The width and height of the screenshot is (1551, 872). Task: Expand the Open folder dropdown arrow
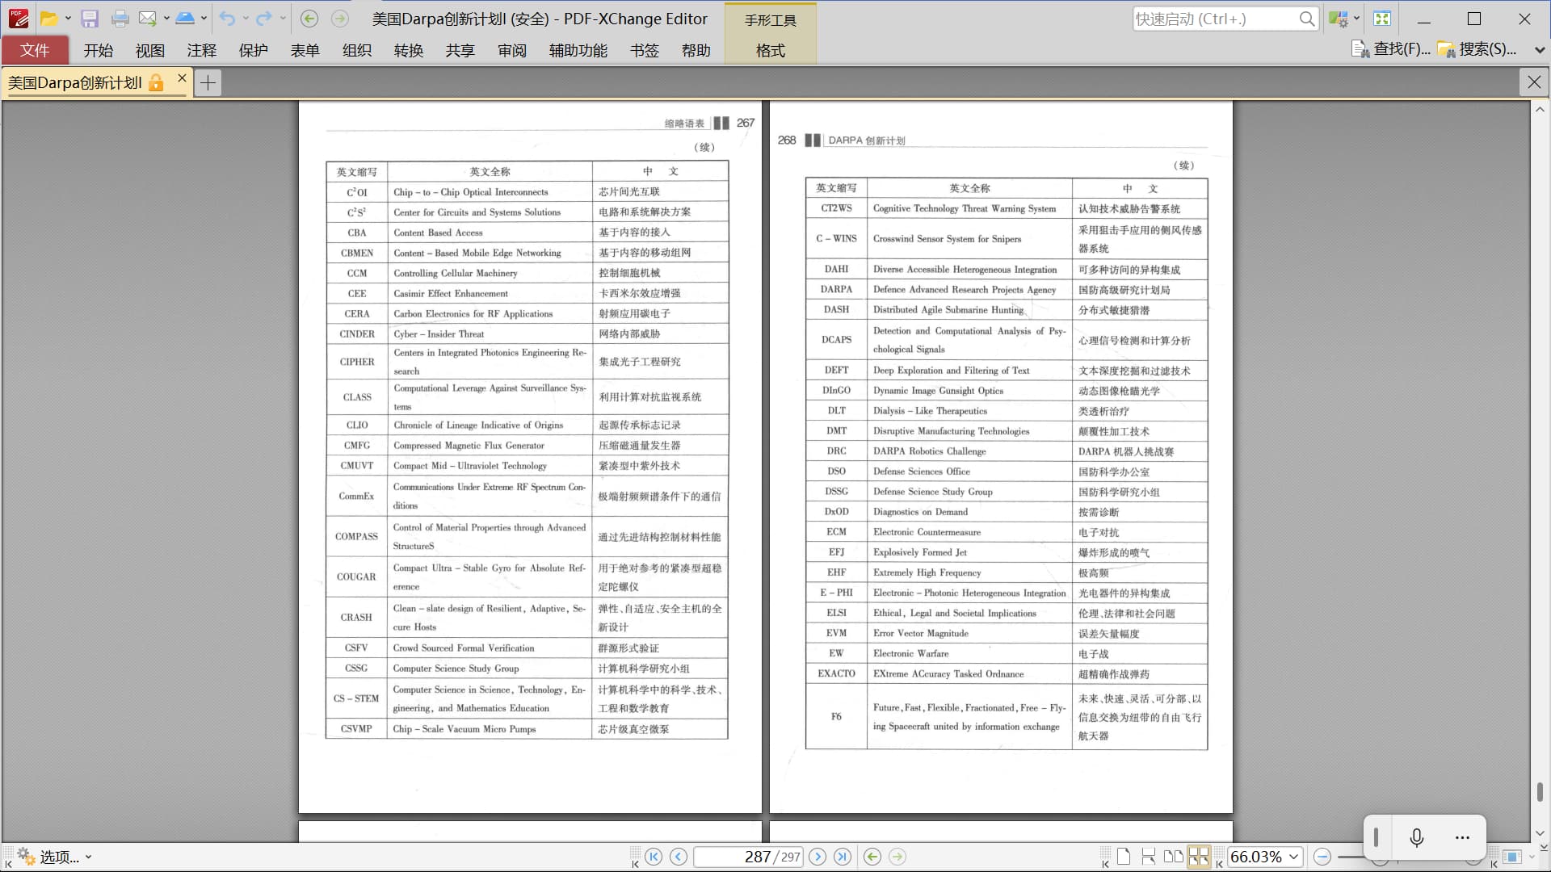(x=68, y=19)
